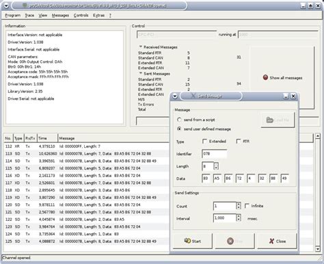
Task: Open the Program menu
Action: pyautogui.click(x=13, y=15)
